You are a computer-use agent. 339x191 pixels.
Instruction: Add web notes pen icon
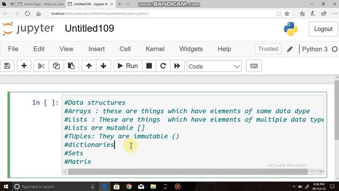click(x=313, y=14)
